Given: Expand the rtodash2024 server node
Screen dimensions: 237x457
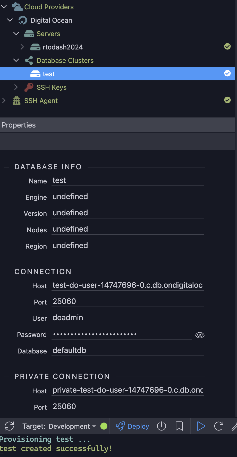Looking at the screenshot, I should point(22,47).
